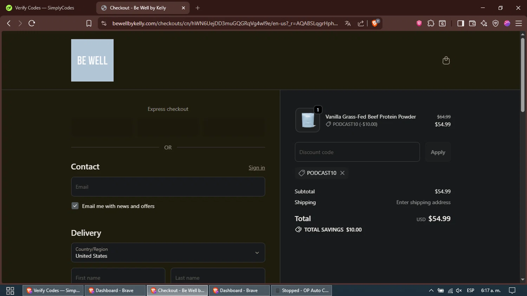Image resolution: width=527 pixels, height=296 pixels.
Task: Click the tab search icon in toolbar
Action: tap(442, 23)
